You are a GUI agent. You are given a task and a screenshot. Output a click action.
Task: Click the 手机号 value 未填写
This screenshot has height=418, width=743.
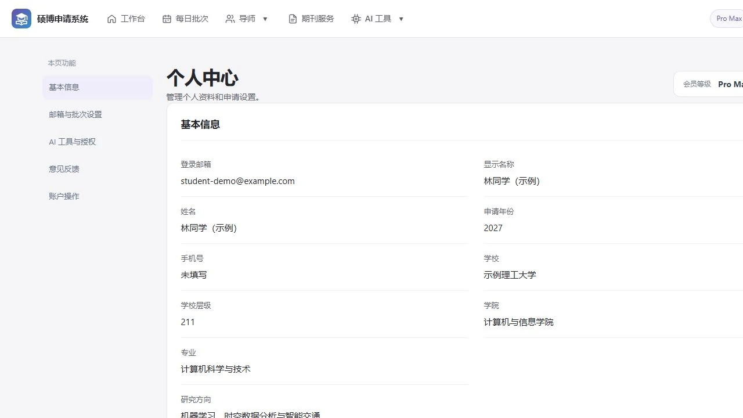(x=194, y=275)
